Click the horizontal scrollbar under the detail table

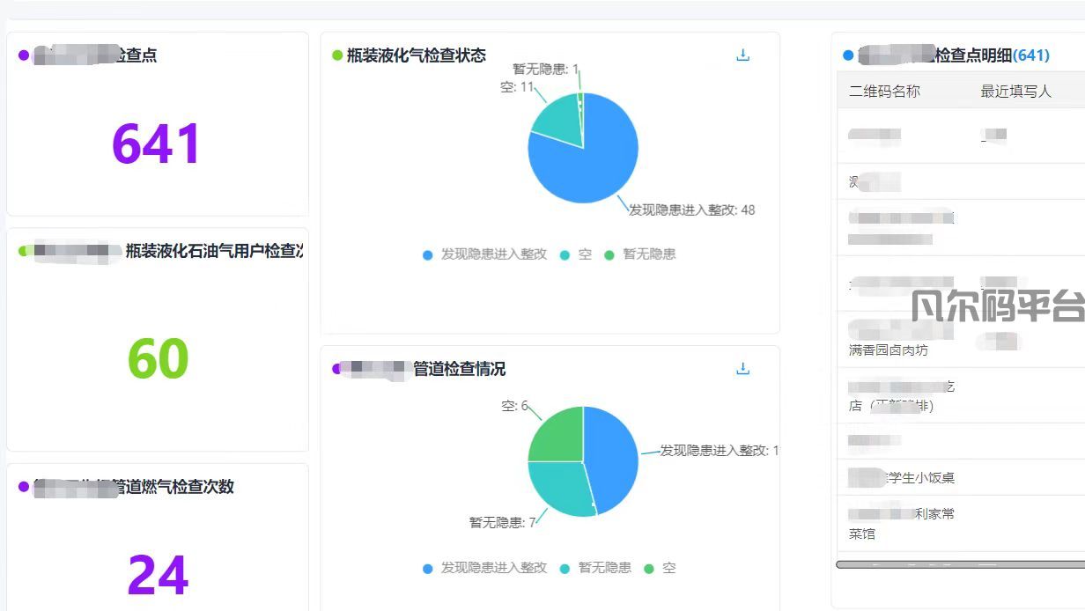tap(960, 564)
